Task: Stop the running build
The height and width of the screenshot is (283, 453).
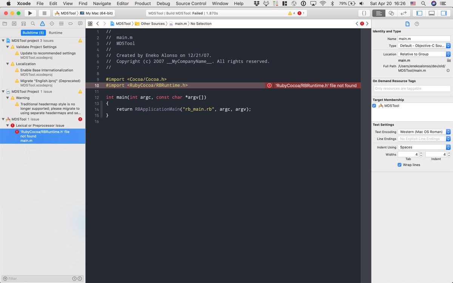Action: tap(44, 13)
